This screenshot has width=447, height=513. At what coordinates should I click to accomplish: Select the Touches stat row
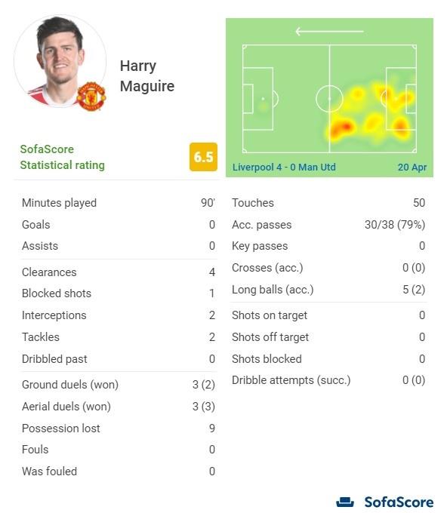[328, 203]
